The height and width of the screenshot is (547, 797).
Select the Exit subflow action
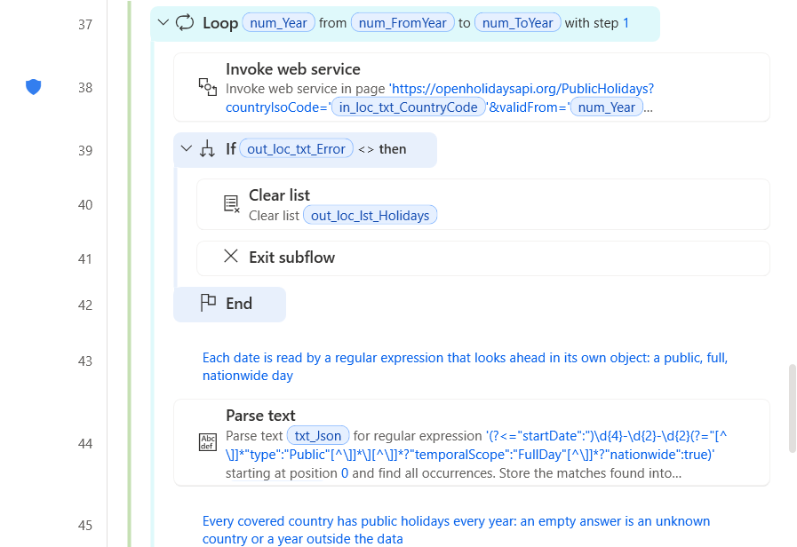(x=482, y=258)
